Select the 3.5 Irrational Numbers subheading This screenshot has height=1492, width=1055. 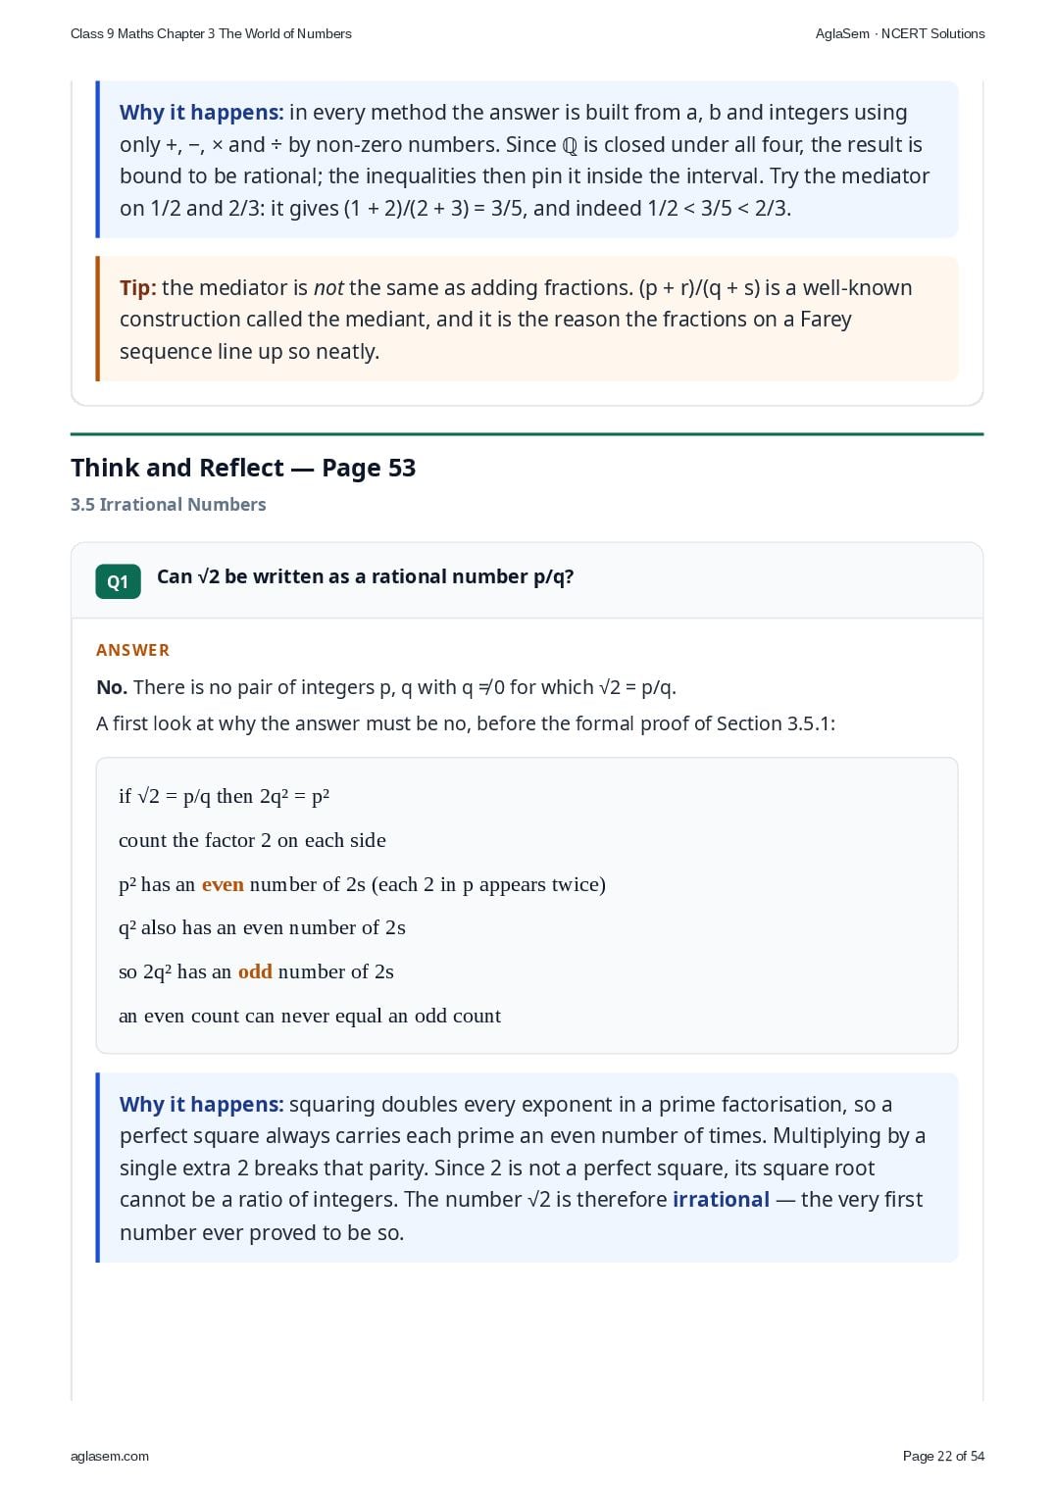pyautogui.click(x=169, y=504)
